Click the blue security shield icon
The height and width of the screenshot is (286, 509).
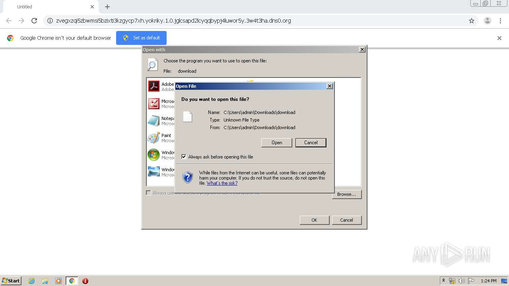tap(188, 177)
